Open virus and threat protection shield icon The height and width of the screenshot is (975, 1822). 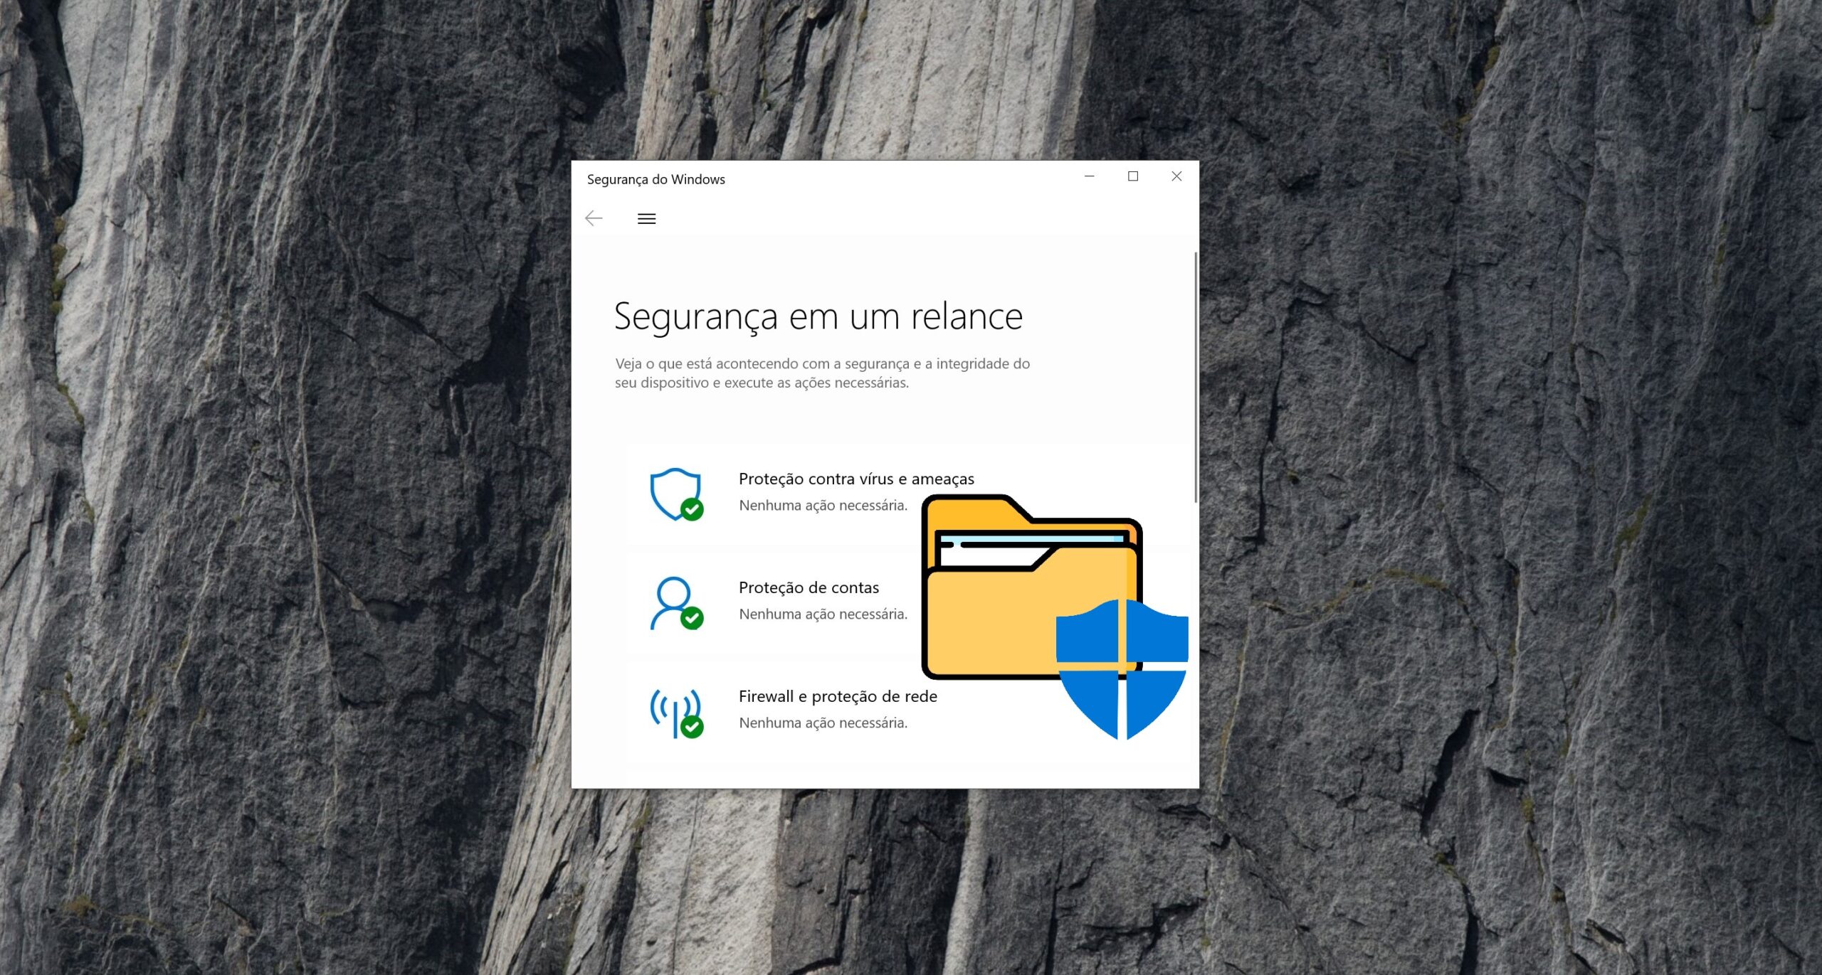[676, 494]
